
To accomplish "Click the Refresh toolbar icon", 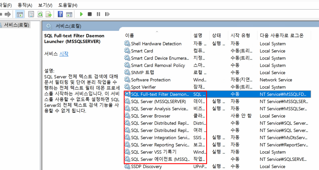I will point(40,14).
